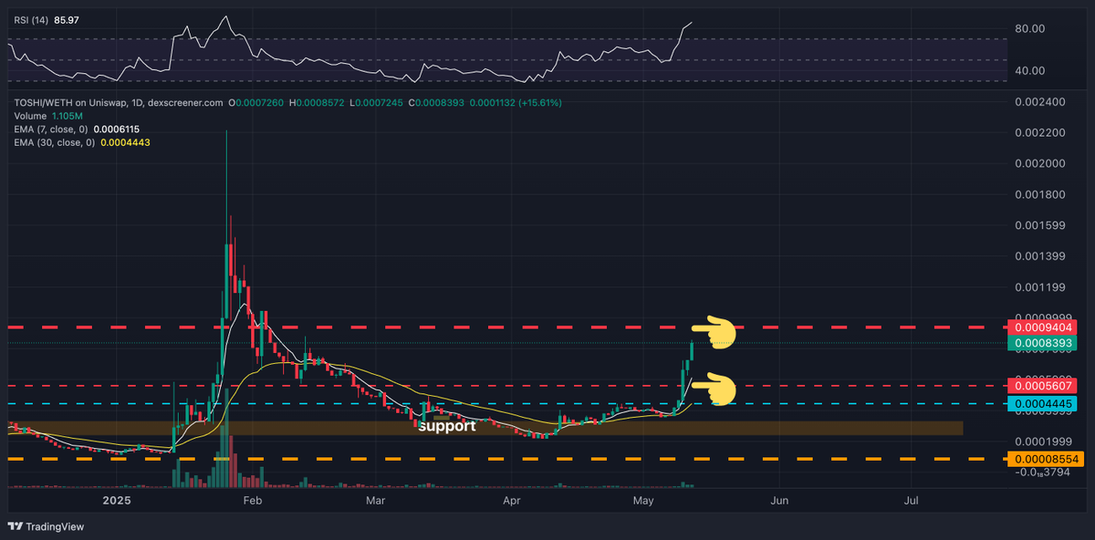The height and width of the screenshot is (540, 1095).
Task: Click the Jun time axis label
Action: pos(779,501)
